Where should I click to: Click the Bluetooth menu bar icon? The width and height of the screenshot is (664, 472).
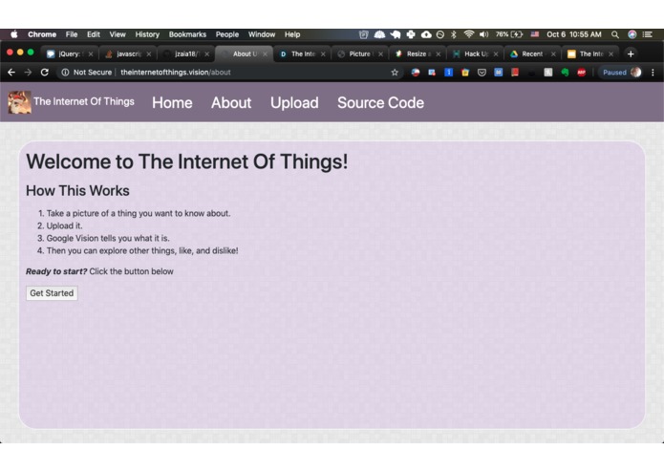tap(454, 34)
